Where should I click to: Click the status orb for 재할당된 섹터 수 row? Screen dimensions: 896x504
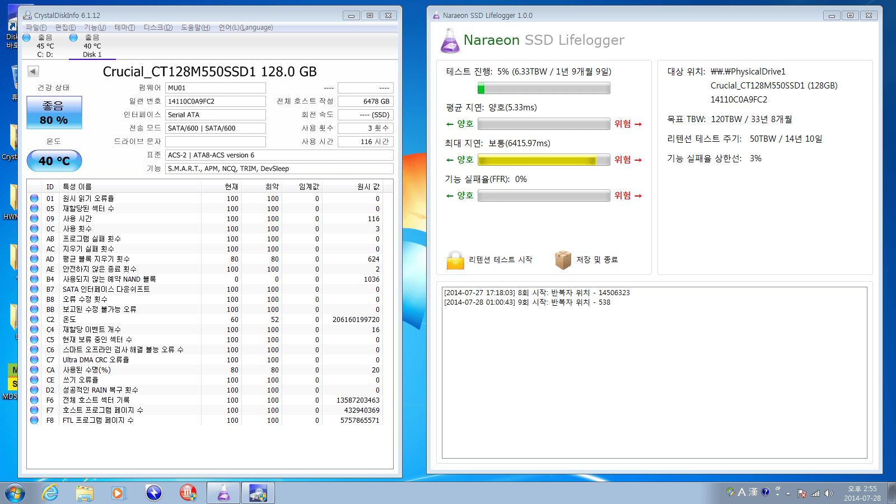(x=34, y=208)
